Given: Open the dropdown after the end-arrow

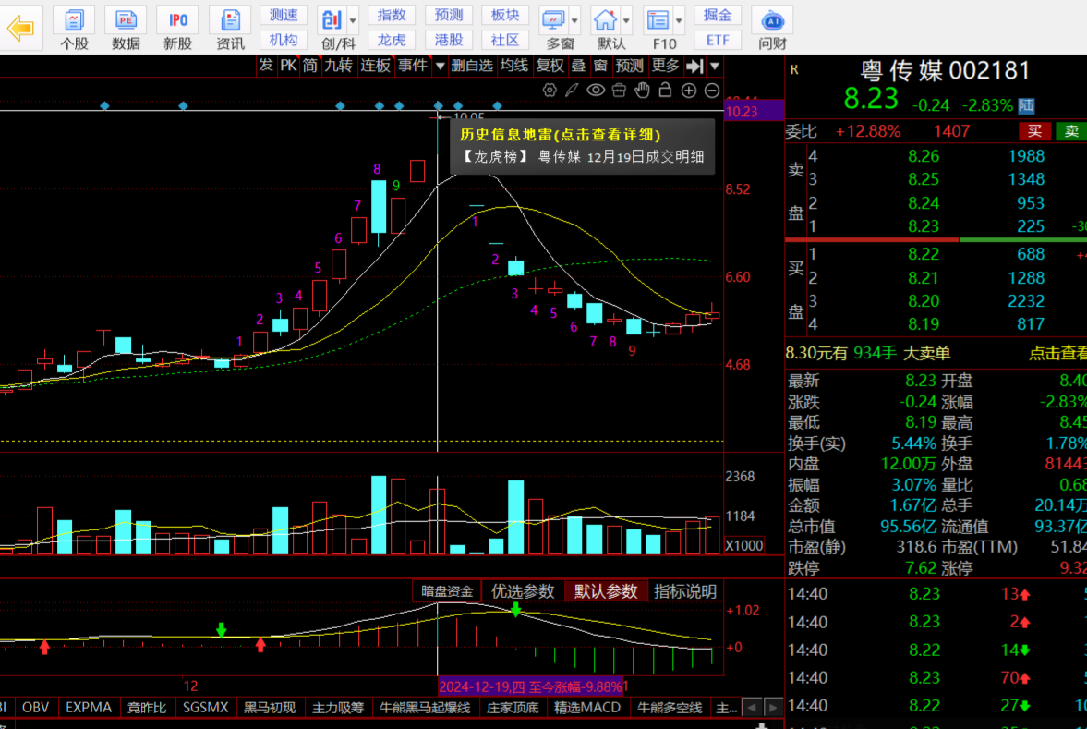Looking at the screenshot, I should (715, 67).
